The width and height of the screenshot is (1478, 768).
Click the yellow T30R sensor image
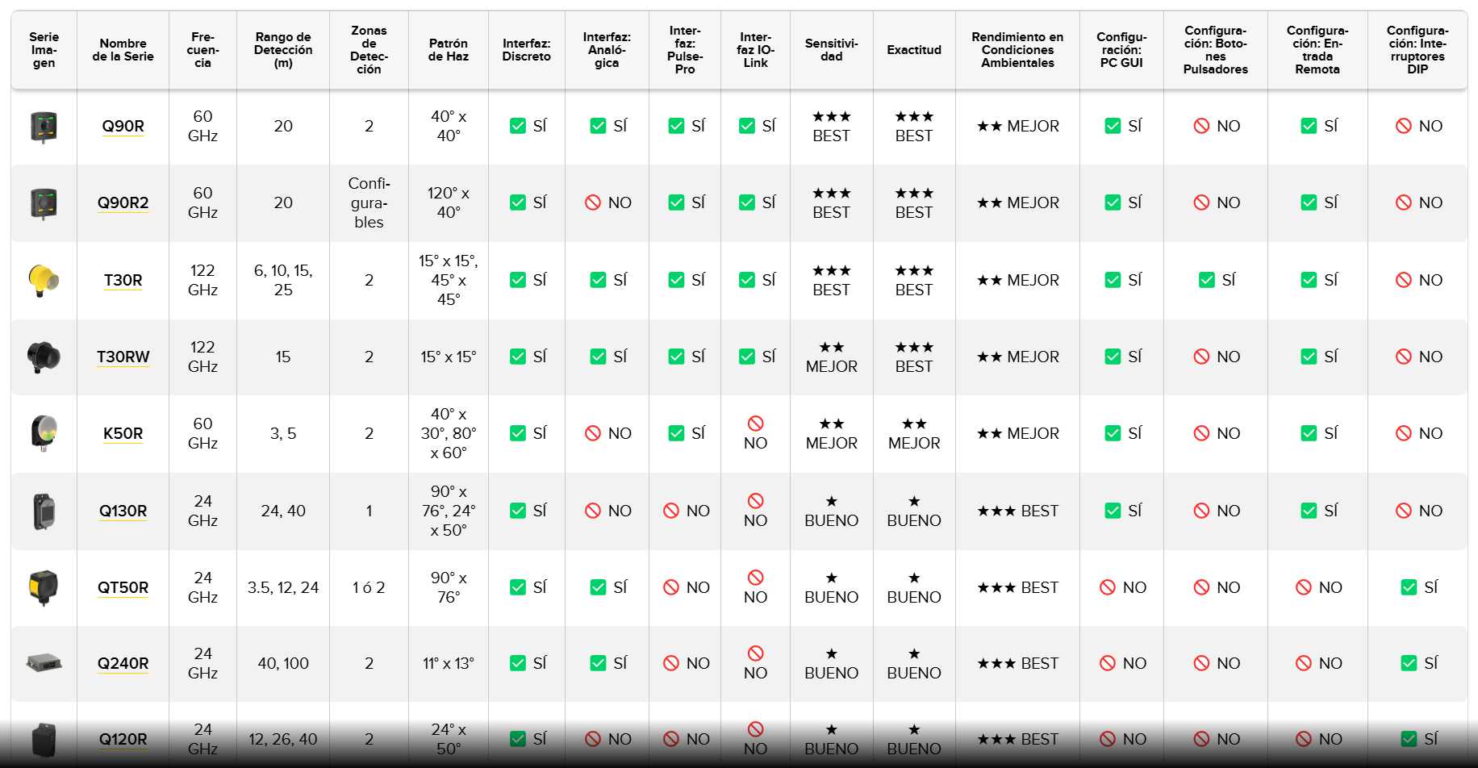tap(44, 281)
